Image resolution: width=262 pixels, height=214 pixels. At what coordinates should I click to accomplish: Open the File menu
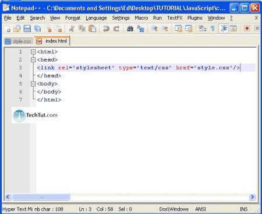tap(8, 18)
